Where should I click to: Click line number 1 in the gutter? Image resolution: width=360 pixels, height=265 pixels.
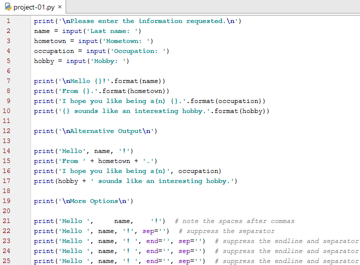[x=8, y=21]
